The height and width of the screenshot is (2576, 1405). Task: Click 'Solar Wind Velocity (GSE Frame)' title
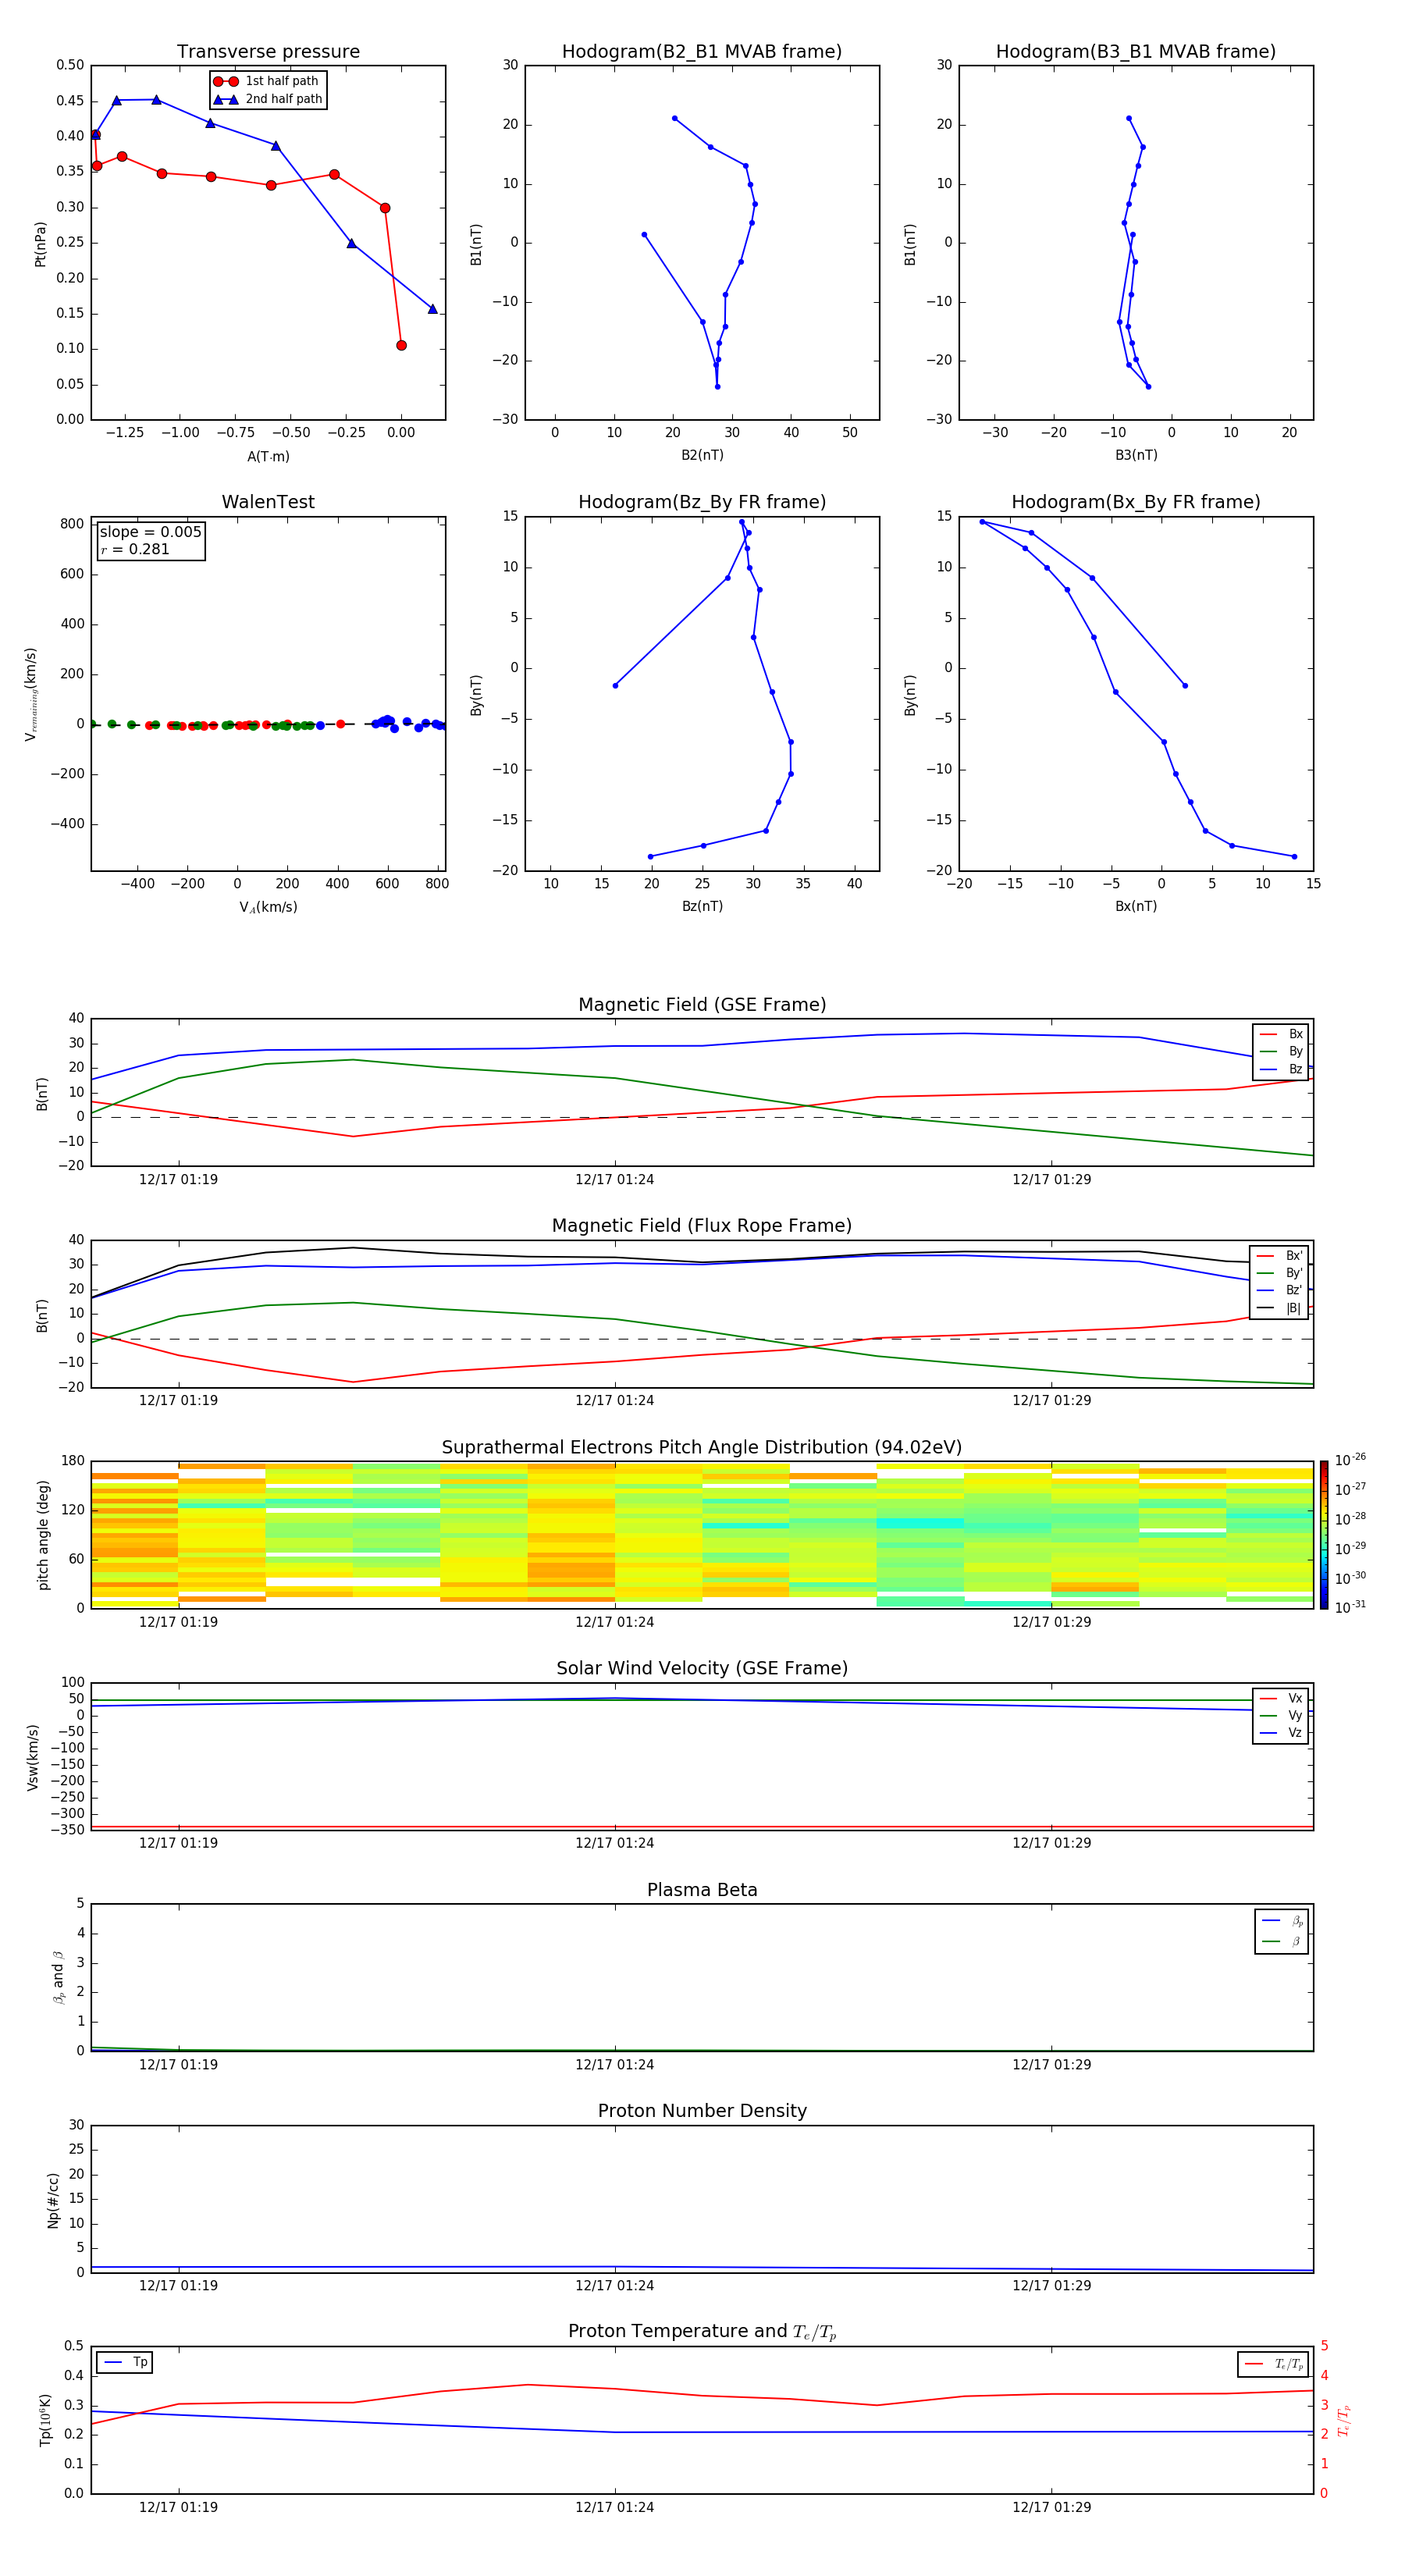pos(702,1668)
